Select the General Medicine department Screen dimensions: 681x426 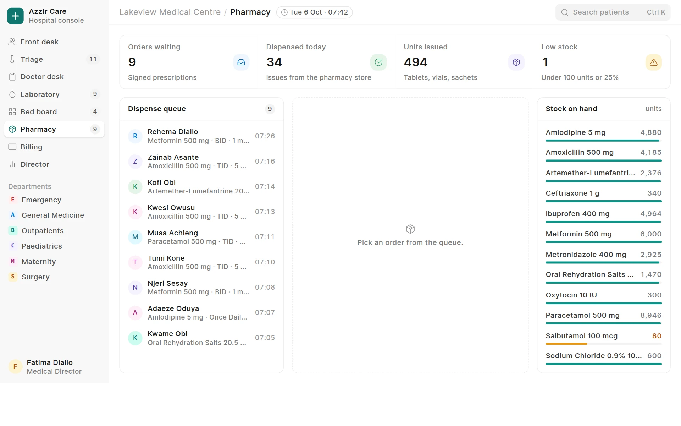[x=54, y=215]
